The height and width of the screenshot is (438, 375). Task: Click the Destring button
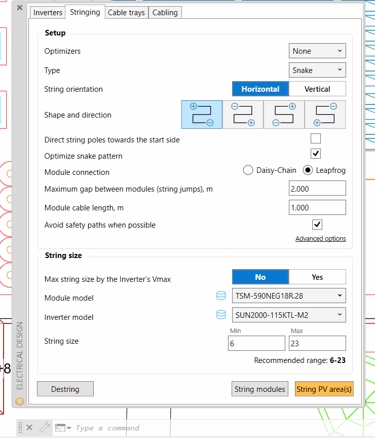(65, 389)
